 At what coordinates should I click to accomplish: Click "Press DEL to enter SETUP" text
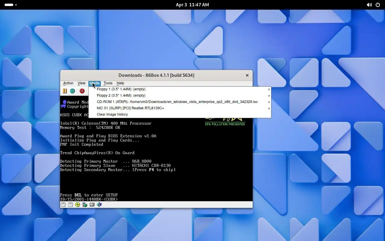(89, 195)
